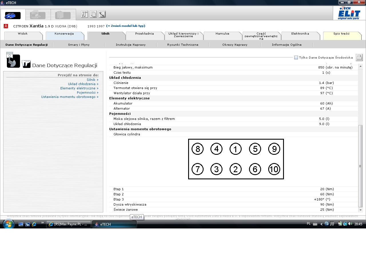Open the tools icon in top toolbar

point(84,14)
